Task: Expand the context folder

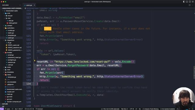Action: coord(9,26)
